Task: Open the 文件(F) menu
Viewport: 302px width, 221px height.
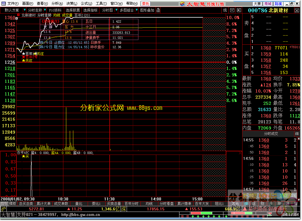Action: pos(13,4)
